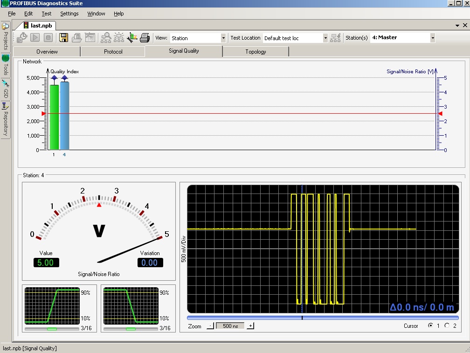The image size is (470, 353).
Task: Open the Help menu
Action: [119, 14]
